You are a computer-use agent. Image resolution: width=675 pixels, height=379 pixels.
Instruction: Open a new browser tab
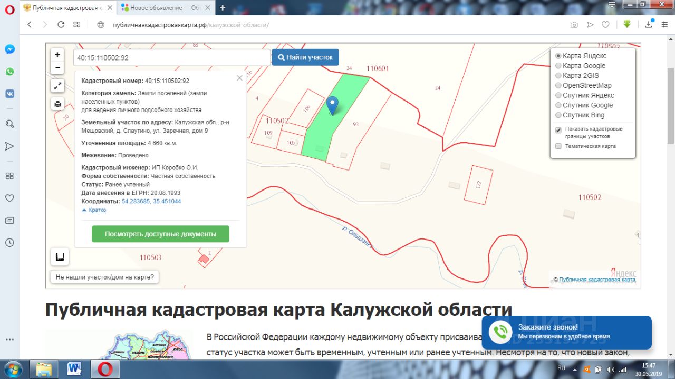pyautogui.click(x=223, y=7)
